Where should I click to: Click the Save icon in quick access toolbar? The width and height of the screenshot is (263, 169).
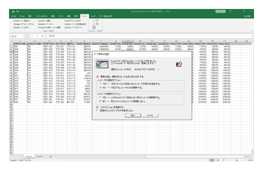click(x=13, y=12)
